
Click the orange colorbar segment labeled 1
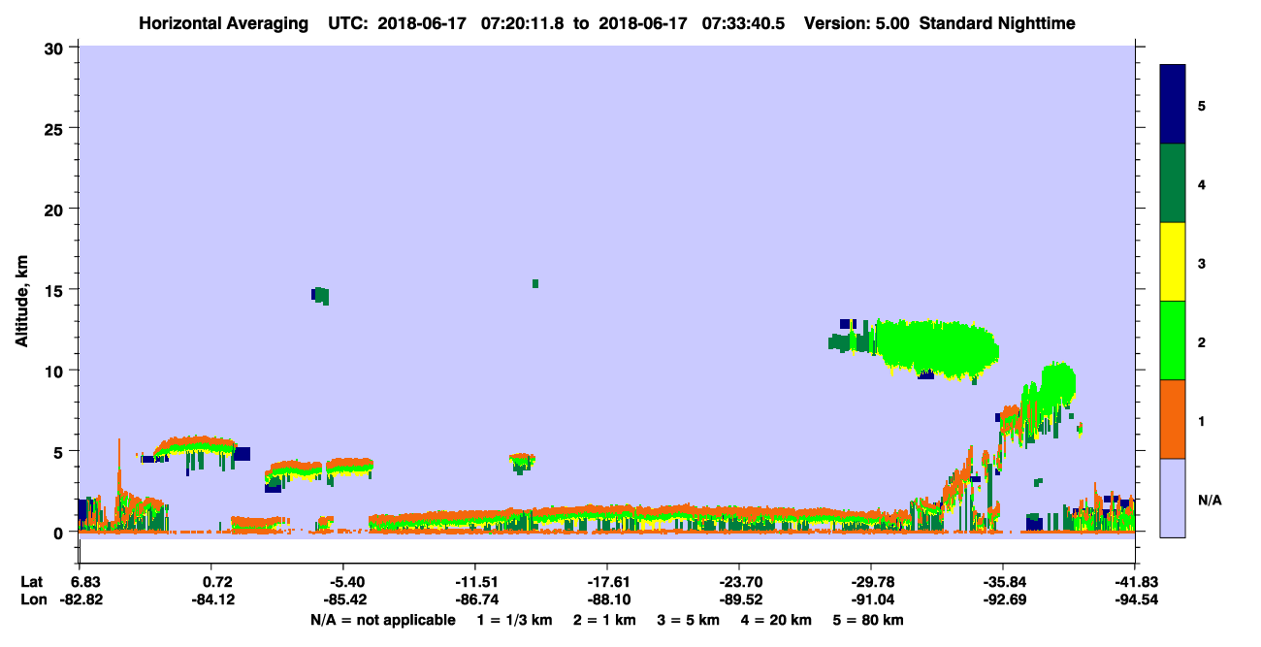[1173, 419]
